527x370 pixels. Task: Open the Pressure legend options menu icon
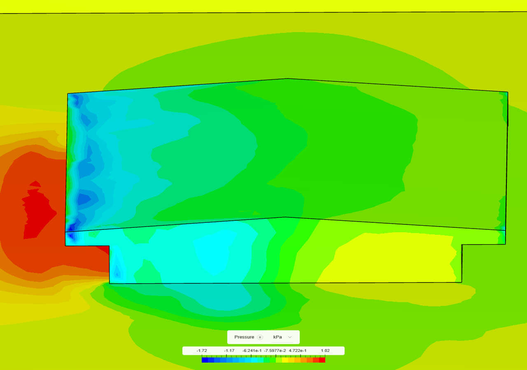(260, 337)
